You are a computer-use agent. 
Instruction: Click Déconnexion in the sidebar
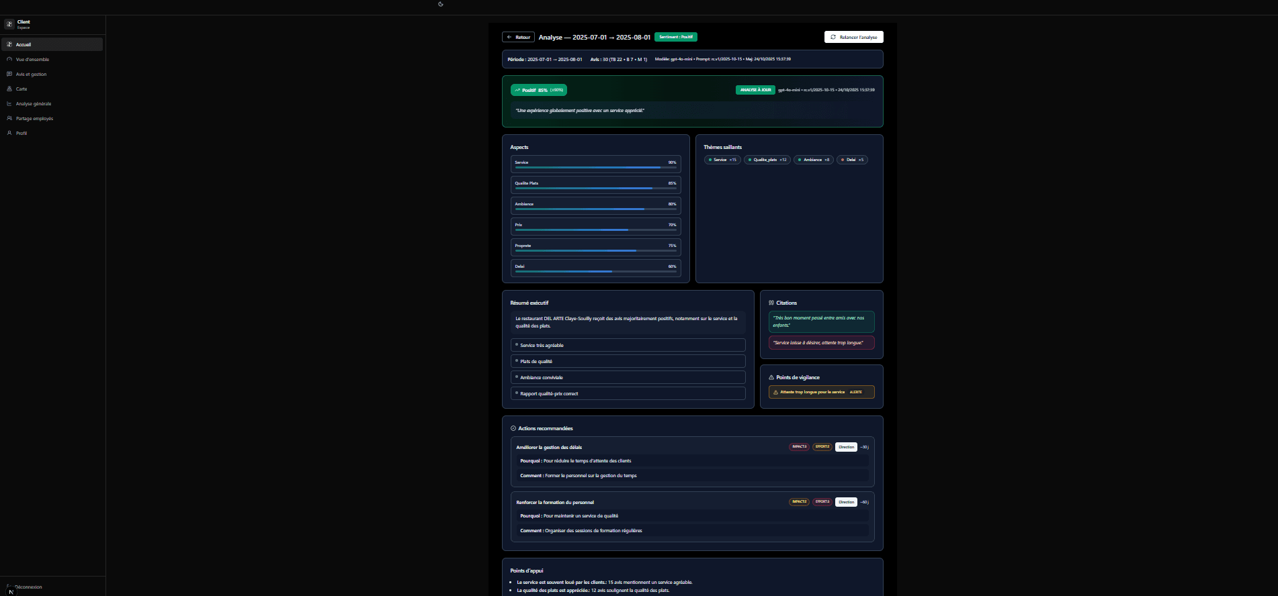[28, 587]
